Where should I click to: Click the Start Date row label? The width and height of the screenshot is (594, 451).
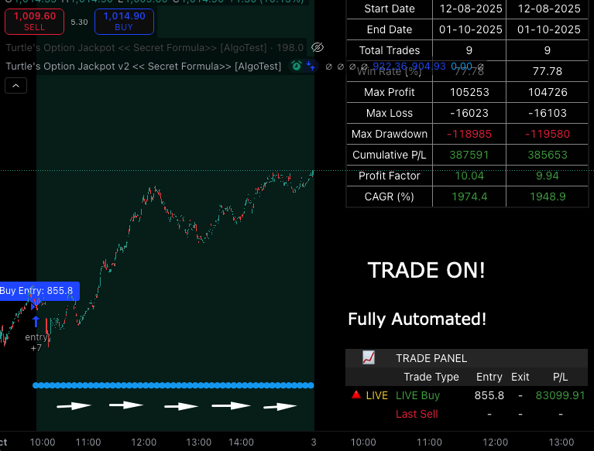point(390,9)
